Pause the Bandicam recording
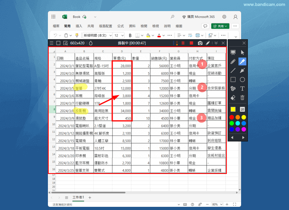289x210 pixels. coord(183,43)
